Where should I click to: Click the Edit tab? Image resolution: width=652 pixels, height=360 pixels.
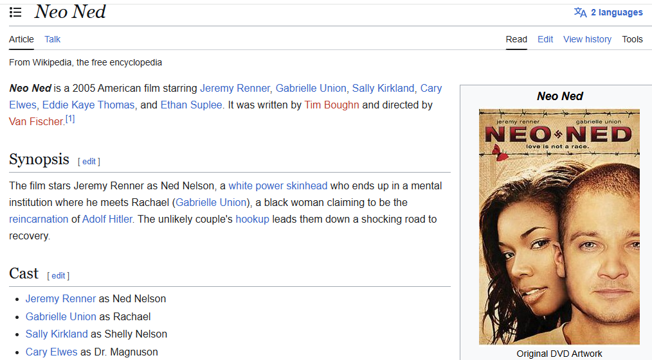tap(545, 39)
